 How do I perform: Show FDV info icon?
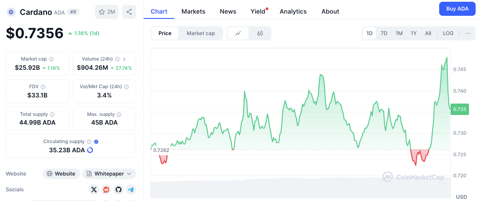coord(43,87)
